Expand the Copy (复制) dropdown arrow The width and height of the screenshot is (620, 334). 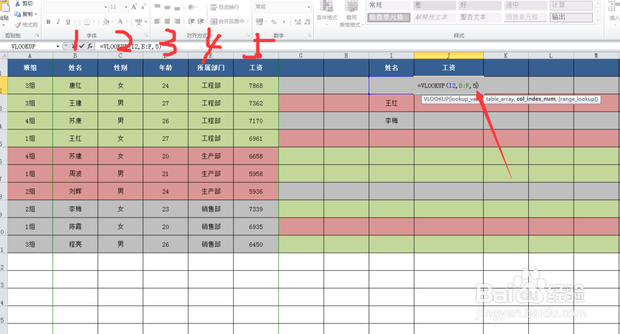pyautogui.click(x=36, y=14)
